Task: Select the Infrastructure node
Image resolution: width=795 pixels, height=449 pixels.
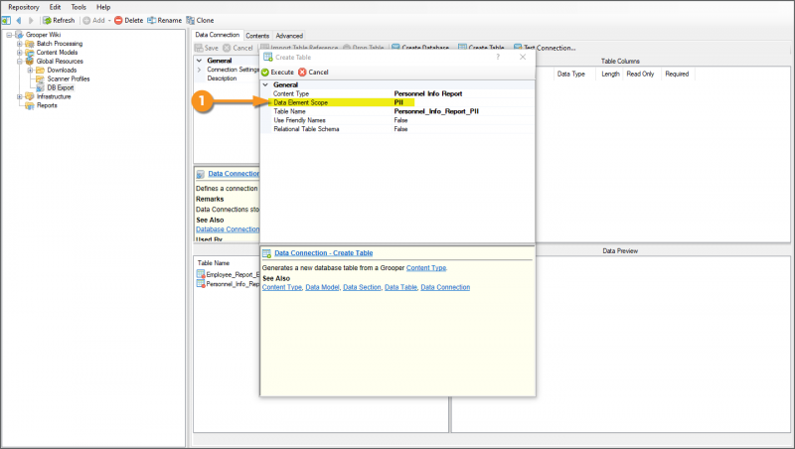Action: 54,96
